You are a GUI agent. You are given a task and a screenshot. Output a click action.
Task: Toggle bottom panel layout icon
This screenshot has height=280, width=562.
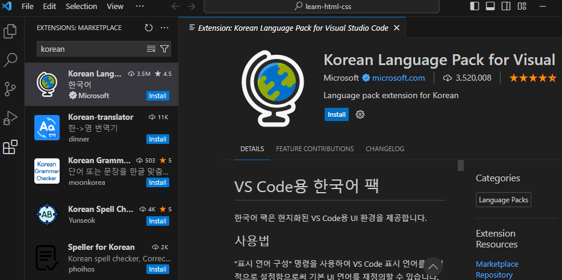tap(490, 6)
